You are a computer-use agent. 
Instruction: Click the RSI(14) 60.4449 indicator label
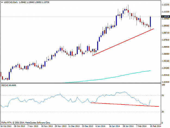(x=9, y=85)
